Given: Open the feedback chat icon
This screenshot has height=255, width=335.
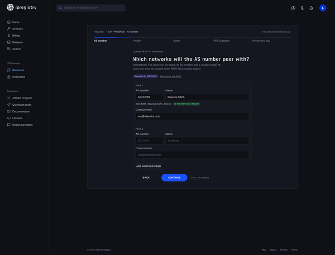Looking at the screenshot, I should click(293, 8).
